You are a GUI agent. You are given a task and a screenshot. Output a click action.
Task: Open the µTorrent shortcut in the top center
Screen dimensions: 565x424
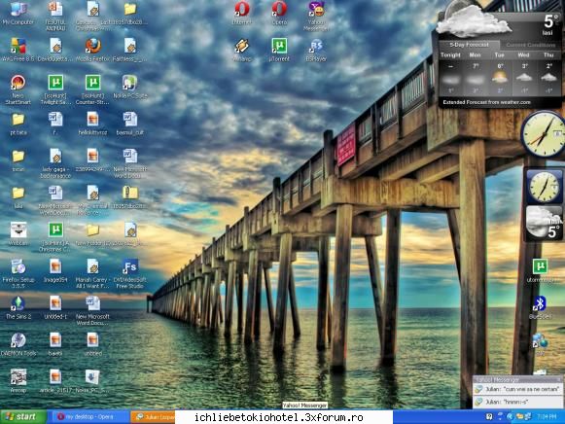click(x=280, y=51)
